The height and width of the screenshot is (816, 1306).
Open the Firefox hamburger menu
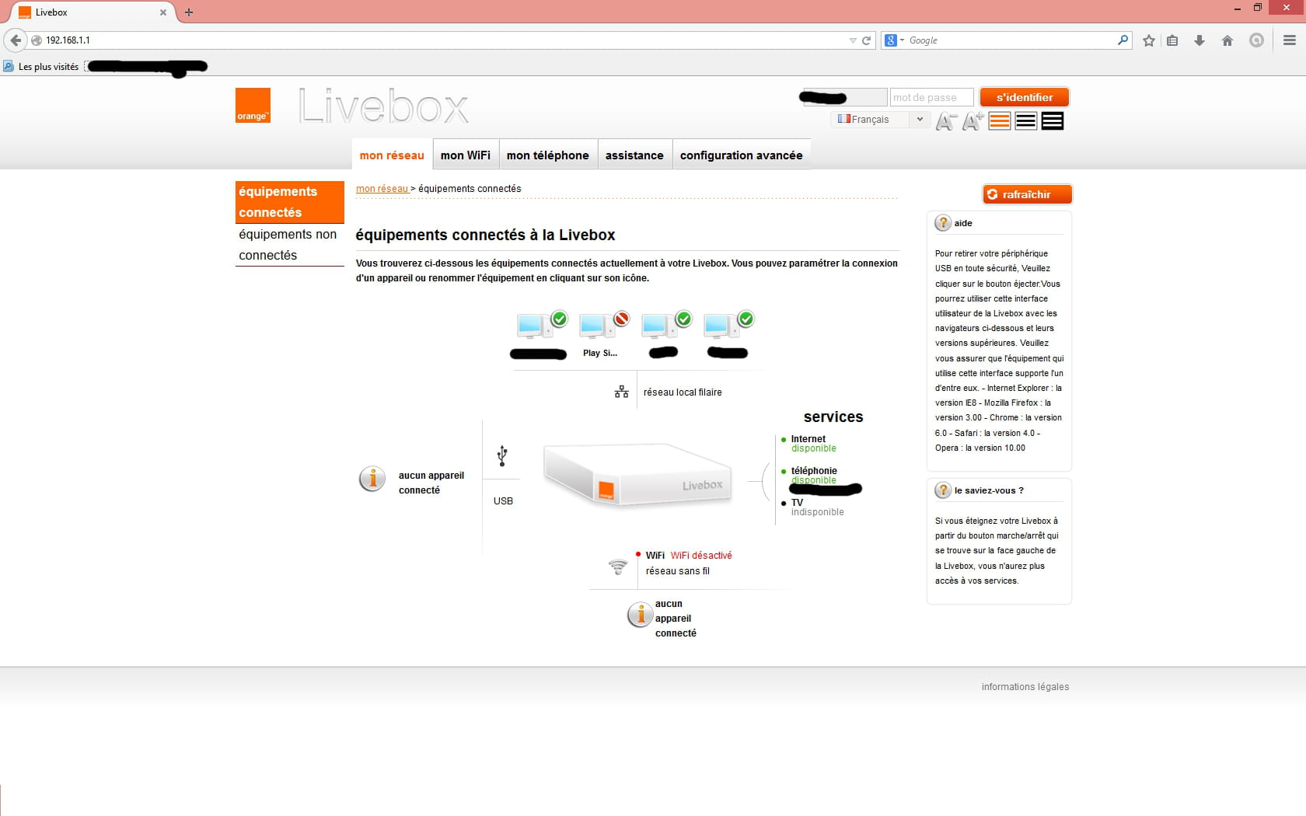pyautogui.click(x=1290, y=40)
